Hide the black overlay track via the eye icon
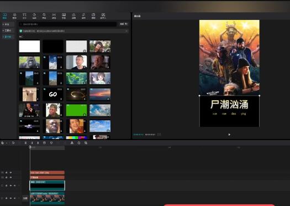Image resolution: width=290 pixels, height=206 pixels. click(10, 186)
